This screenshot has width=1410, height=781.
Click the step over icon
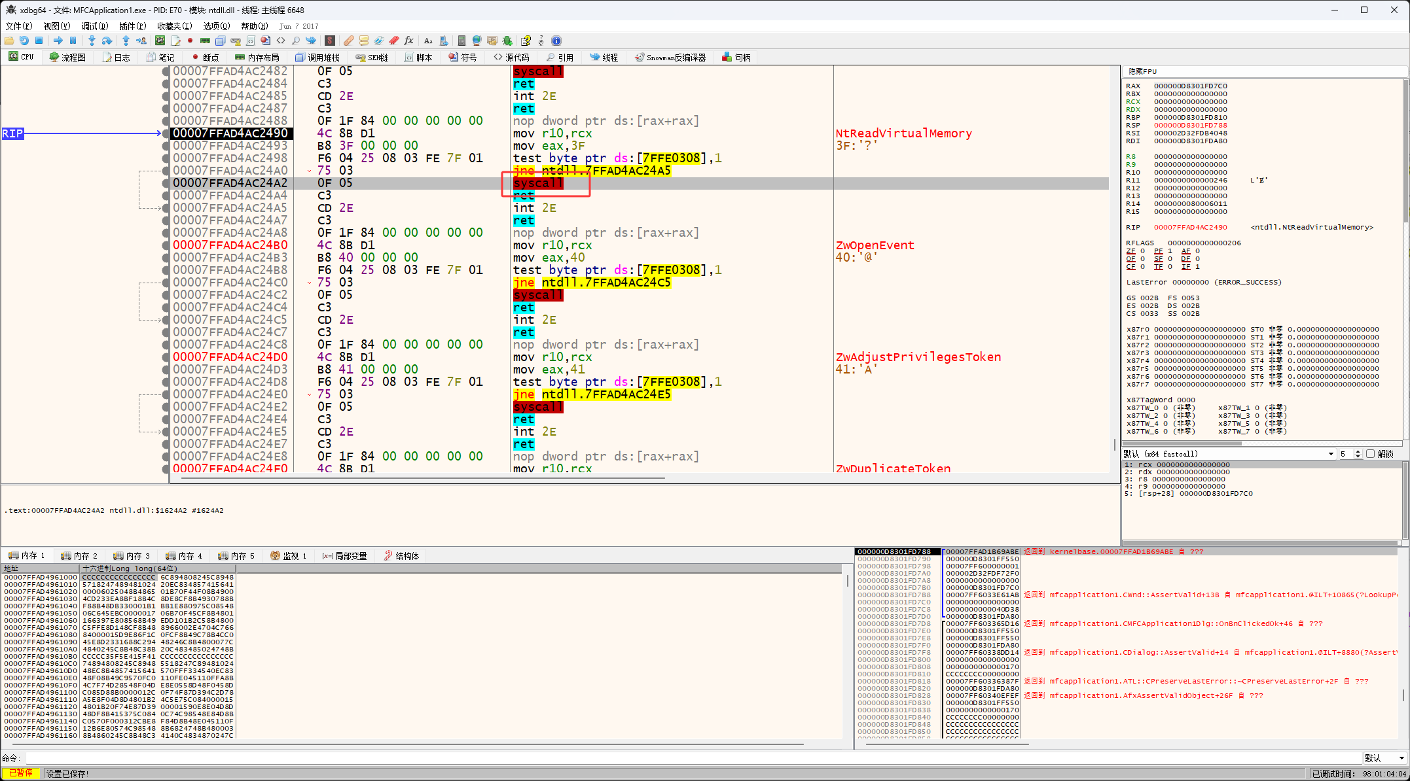tap(107, 41)
